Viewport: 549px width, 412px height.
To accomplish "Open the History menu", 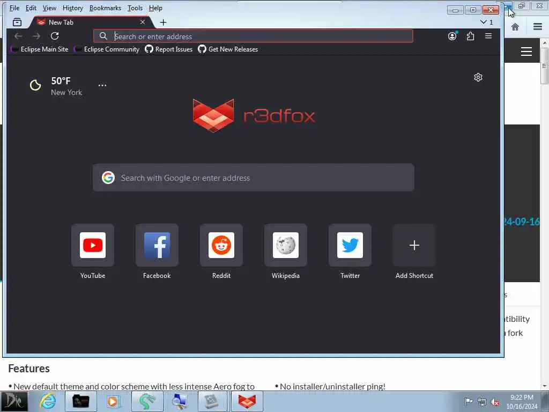I will click(x=73, y=8).
